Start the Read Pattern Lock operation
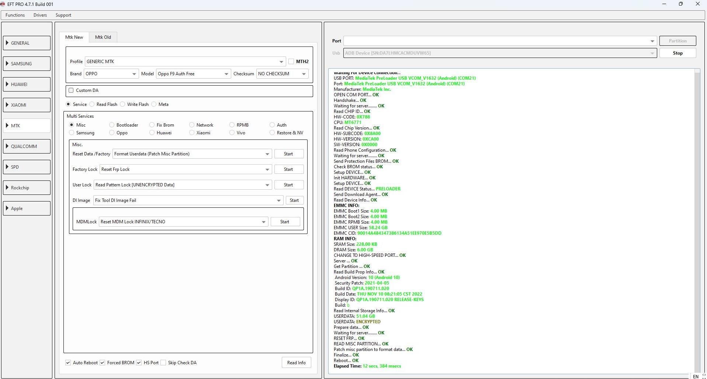 pyautogui.click(x=289, y=185)
